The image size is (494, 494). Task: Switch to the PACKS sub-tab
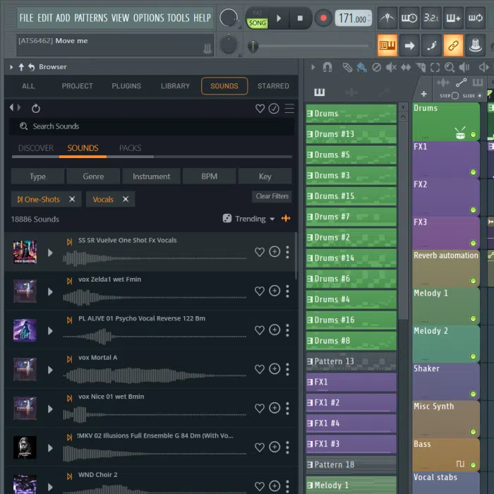click(x=130, y=148)
